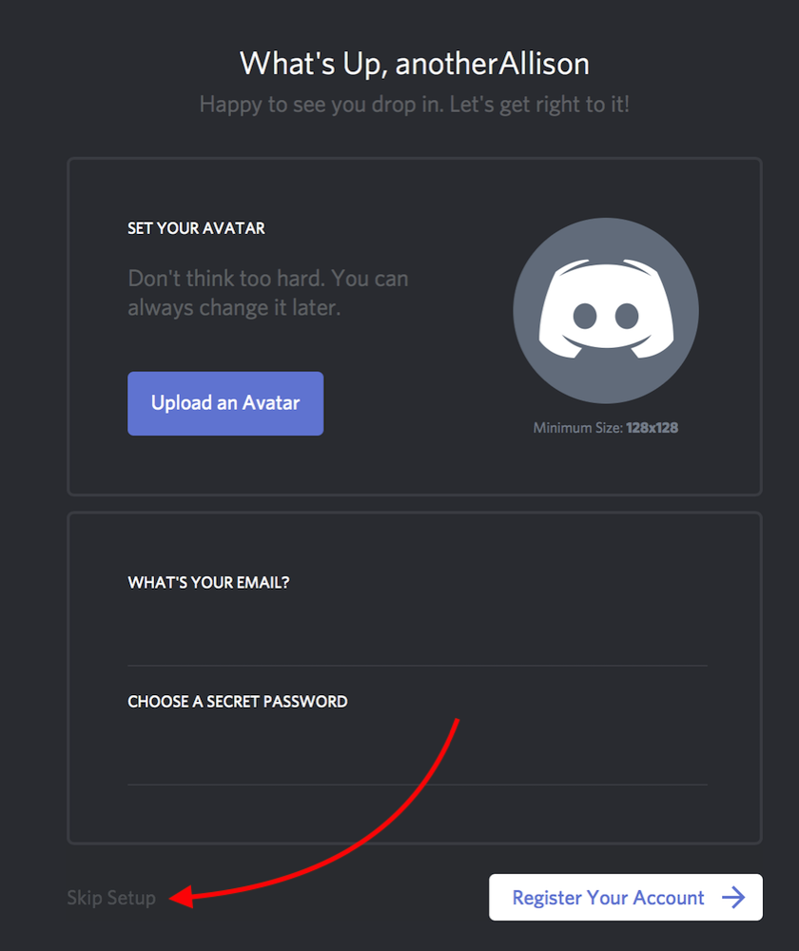Click the 128x128 bold size text
The image size is (799, 951).
[653, 428]
